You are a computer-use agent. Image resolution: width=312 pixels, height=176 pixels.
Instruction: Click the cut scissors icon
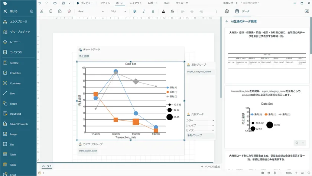tap(42, 12)
